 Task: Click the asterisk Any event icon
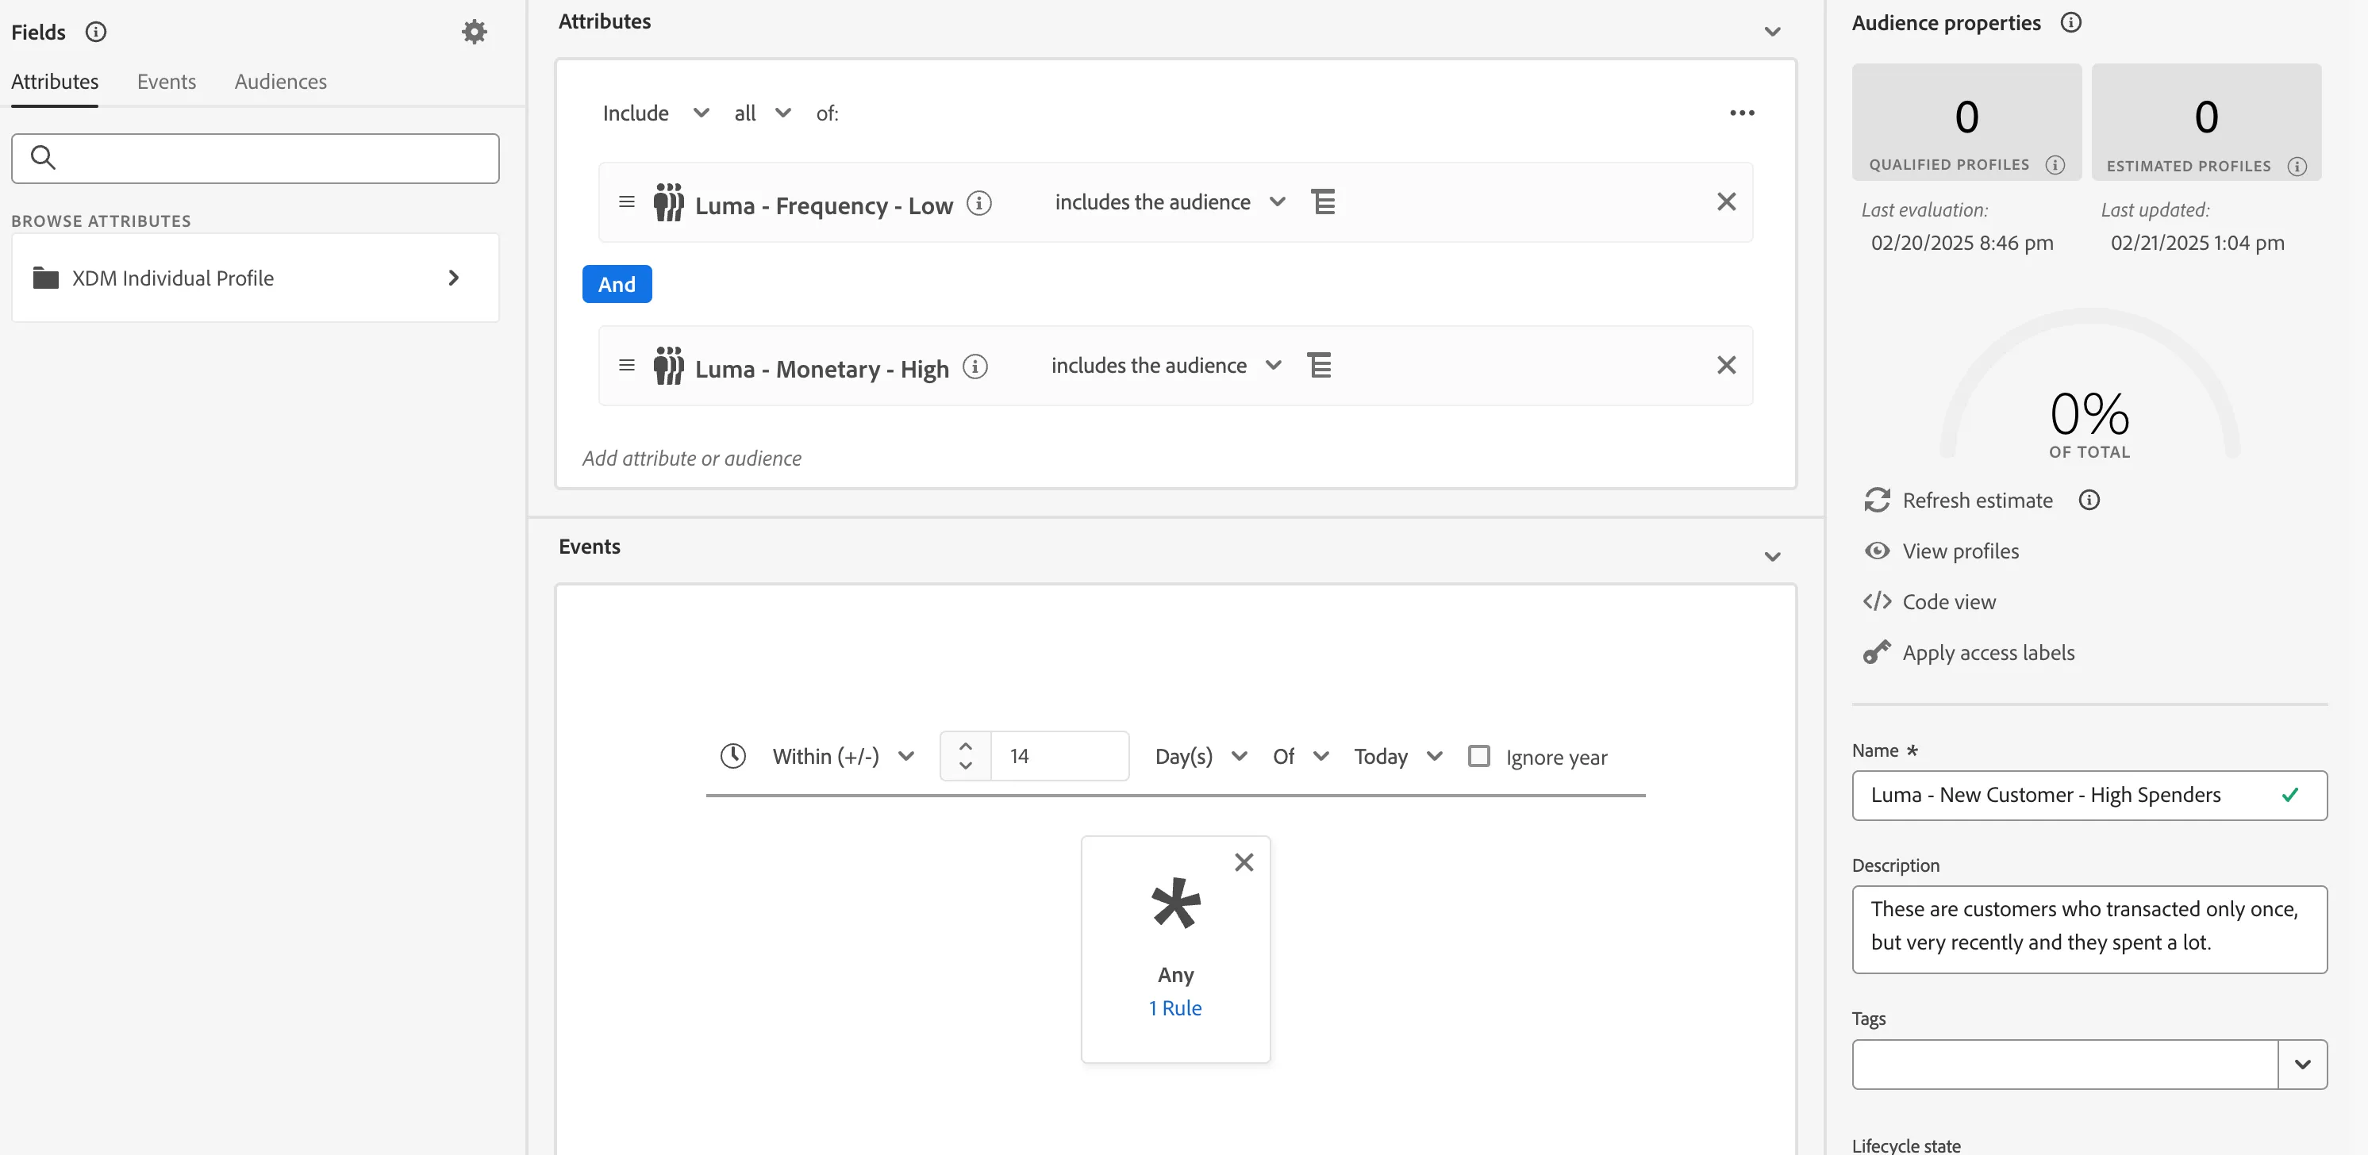click(x=1176, y=904)
